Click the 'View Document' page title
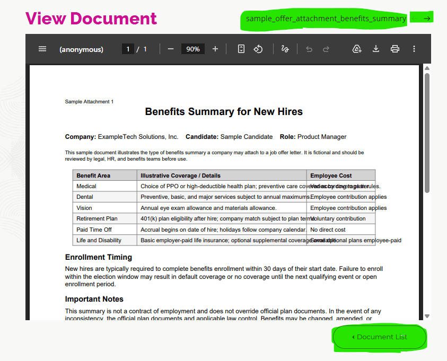 pos(91,19)
